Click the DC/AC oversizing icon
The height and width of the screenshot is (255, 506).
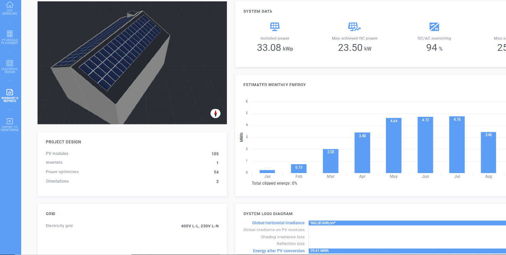click(434, 27)
